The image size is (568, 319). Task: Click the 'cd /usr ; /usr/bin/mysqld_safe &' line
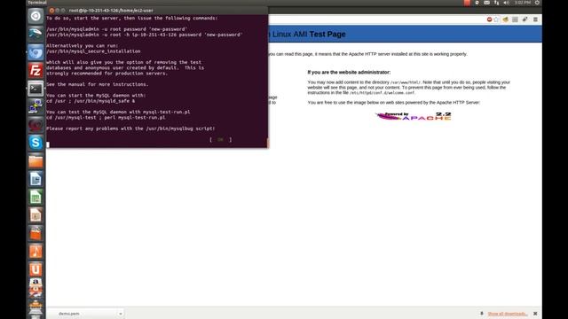coord(91,101)
